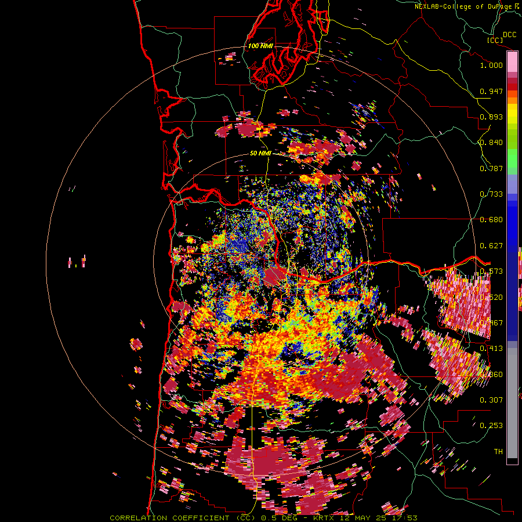The height and width of the screenshot is (522, 522).
Task: Select the 0.413 scale value
Action: click(491, 349)
